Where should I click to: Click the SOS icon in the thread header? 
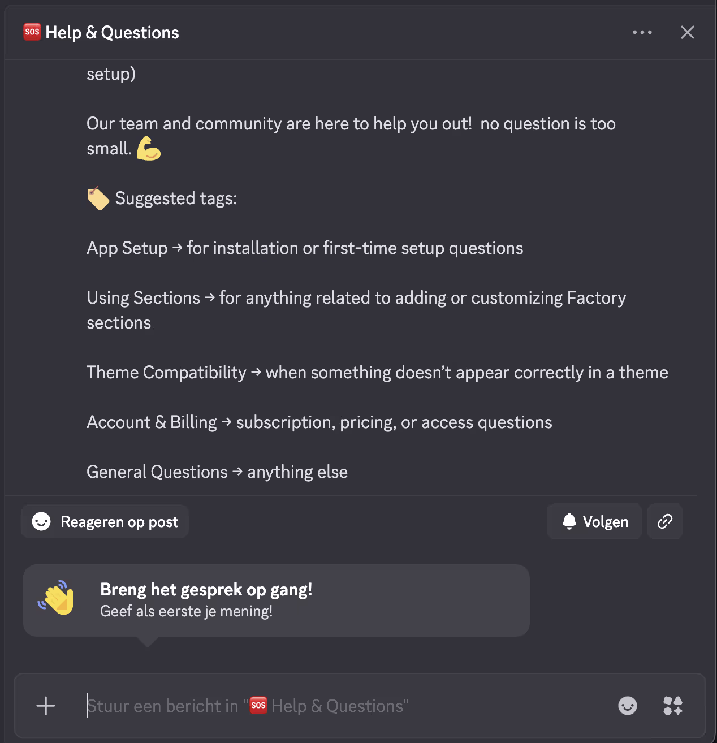point(32,32)
